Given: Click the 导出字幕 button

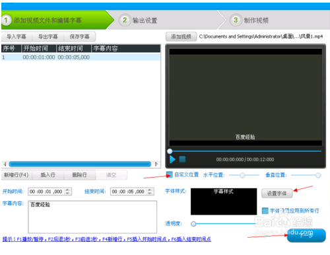Looking at the screenshot, I should 48,36.
